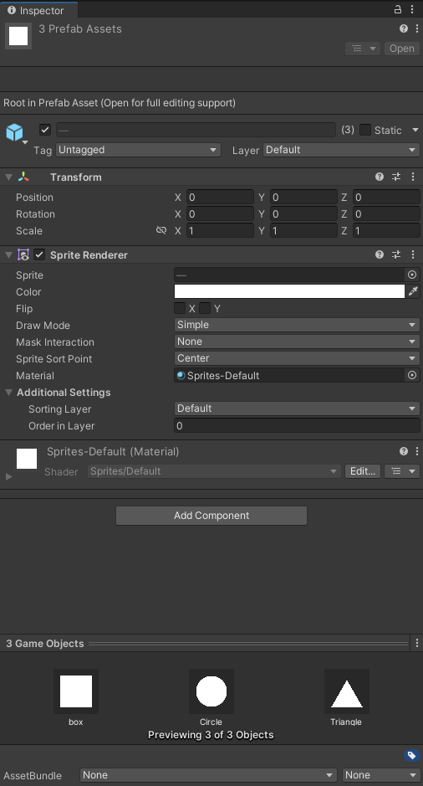This screenshot has height=786, width=423.
Task: Click the Transform component axes icon
Action: pos(23,177)
